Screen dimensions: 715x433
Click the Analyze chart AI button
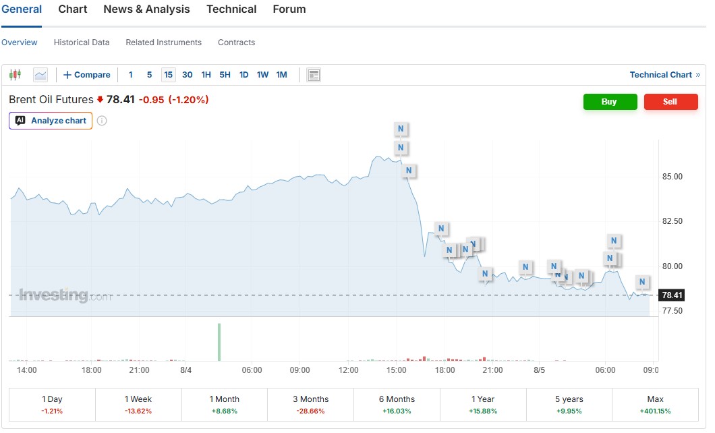click(x=51, y=121)
